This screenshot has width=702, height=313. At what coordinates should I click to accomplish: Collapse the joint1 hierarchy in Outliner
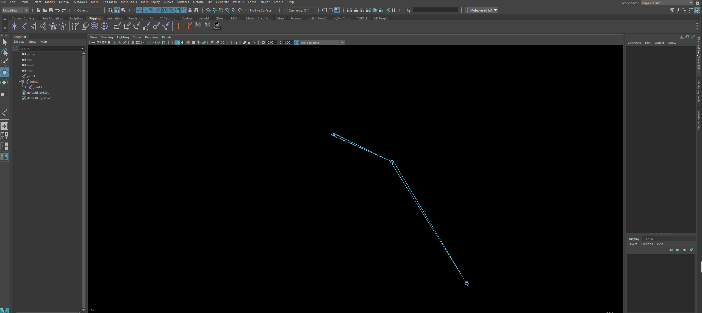pyautogui.click(x=19, y=76)
